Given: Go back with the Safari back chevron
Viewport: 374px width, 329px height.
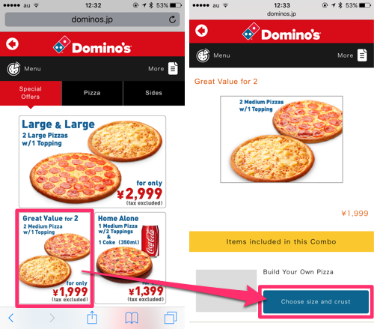Looking at the screenshot, I should [x=11, y=318].
